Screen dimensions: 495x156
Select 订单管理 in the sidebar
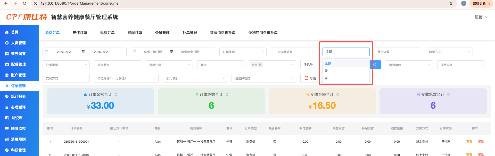19,86
